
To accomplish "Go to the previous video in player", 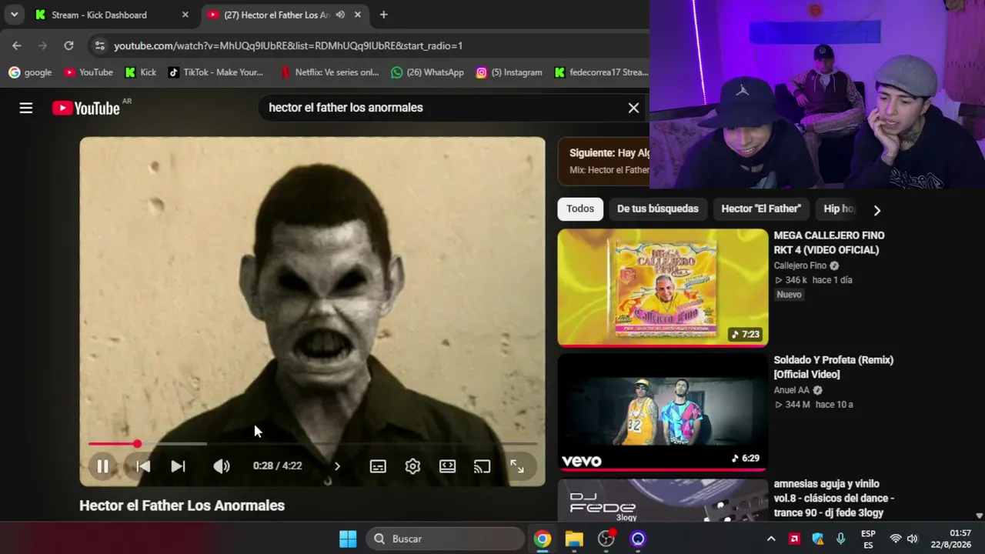I will pyautogui.click(x=143, y=466).
